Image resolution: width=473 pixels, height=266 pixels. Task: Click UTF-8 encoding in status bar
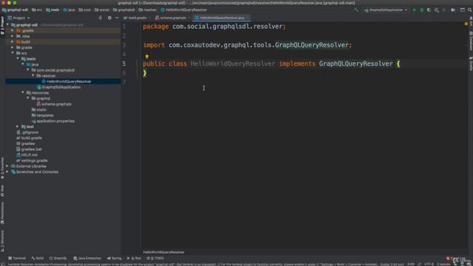pos(429,264)
